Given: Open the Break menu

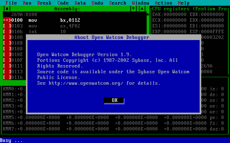Looking at the screenshot, I should (44, 3).
